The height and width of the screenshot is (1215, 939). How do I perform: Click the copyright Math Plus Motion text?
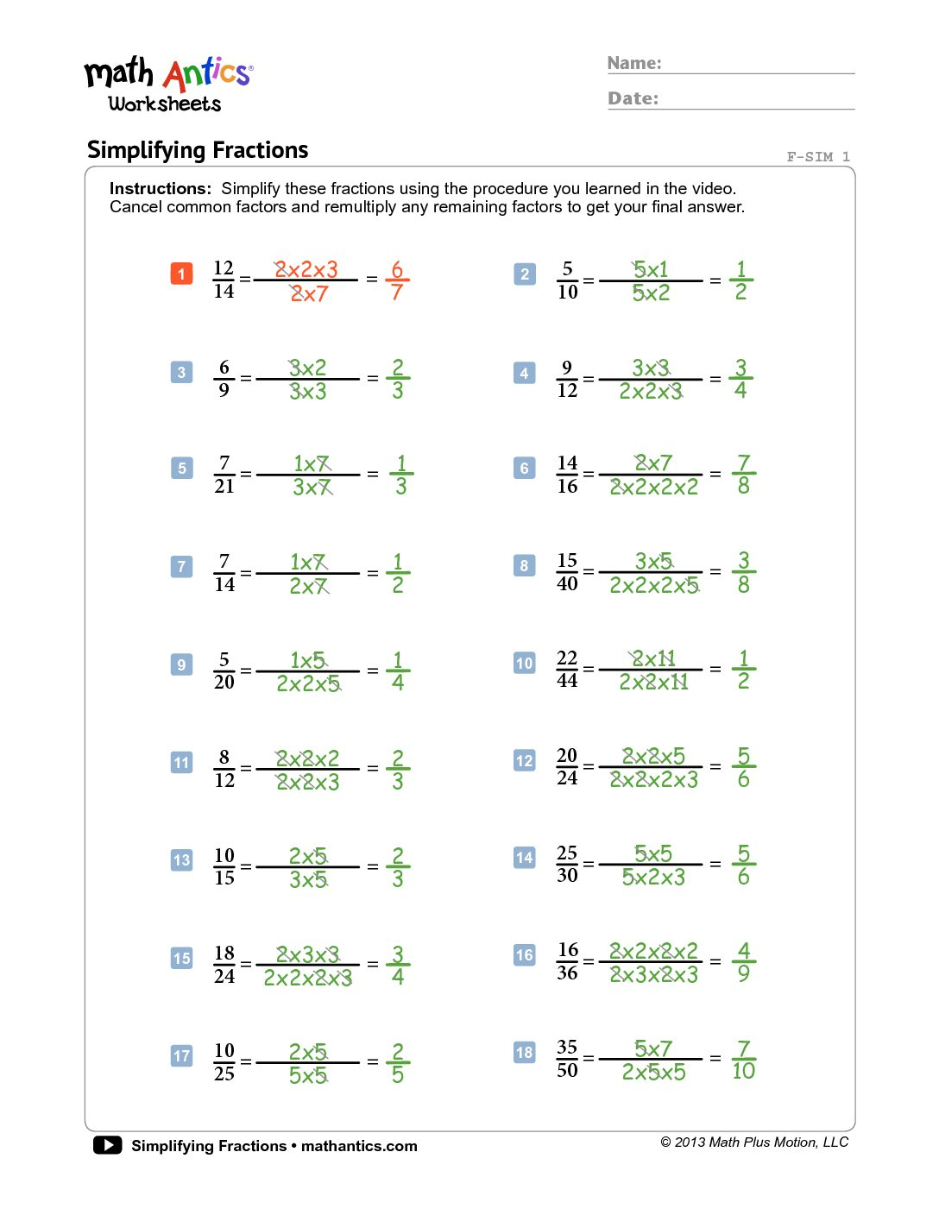754,1143
